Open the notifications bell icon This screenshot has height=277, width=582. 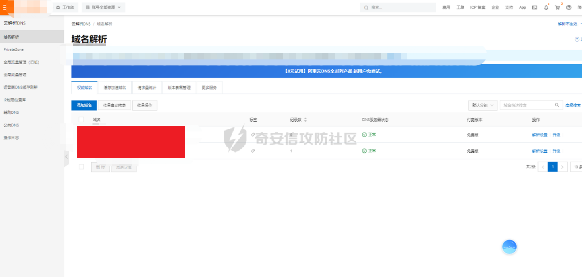point(546,7)
